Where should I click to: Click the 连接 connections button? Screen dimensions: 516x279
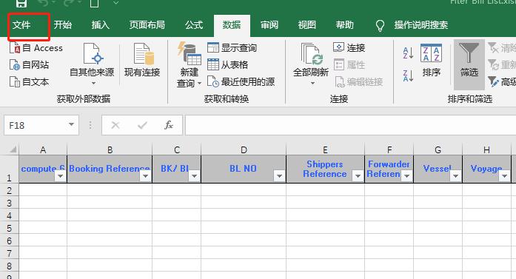pos(349,48)
